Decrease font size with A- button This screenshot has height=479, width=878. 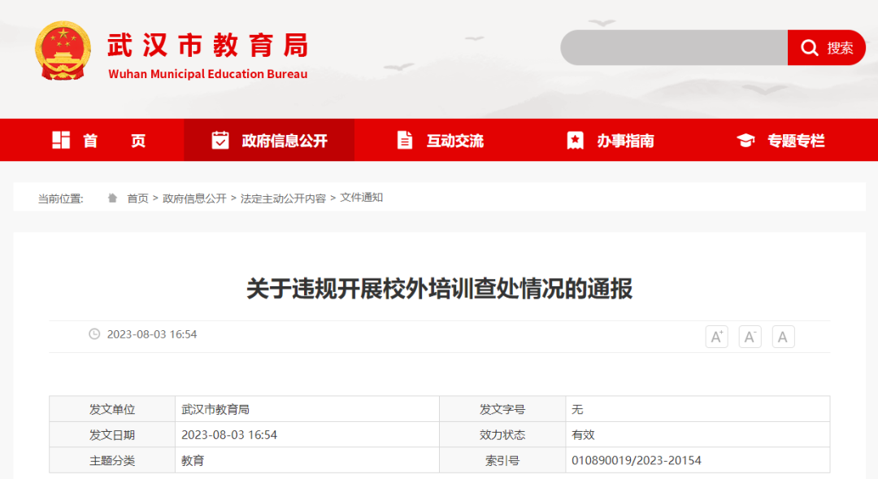pyautogui.click(x=750, y=337)
